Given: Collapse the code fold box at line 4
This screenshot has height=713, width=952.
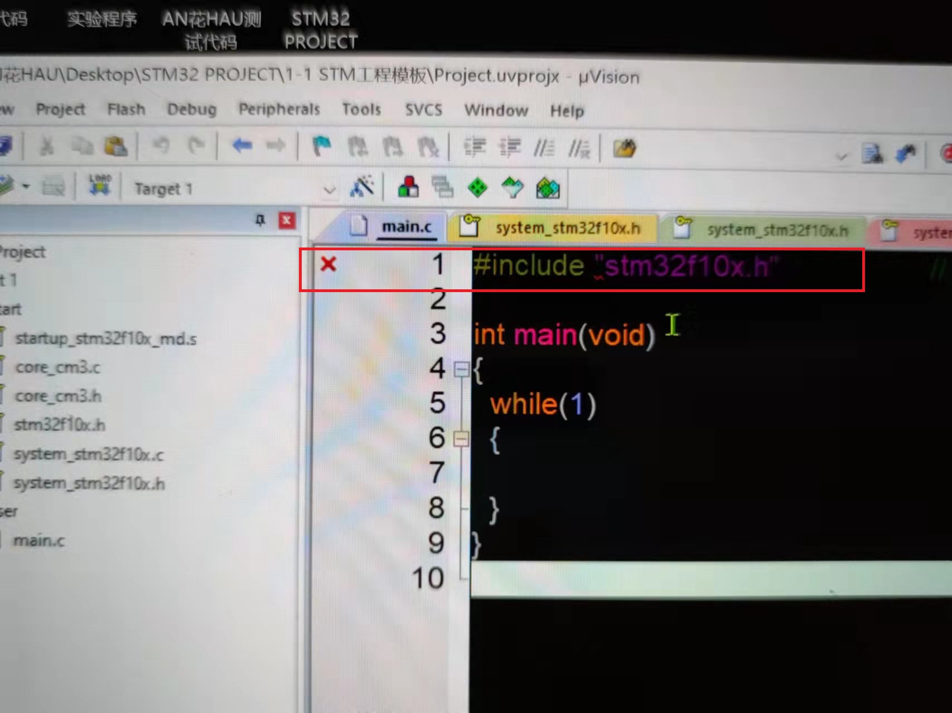Looking at the screenshot, I should coord(461,369).
